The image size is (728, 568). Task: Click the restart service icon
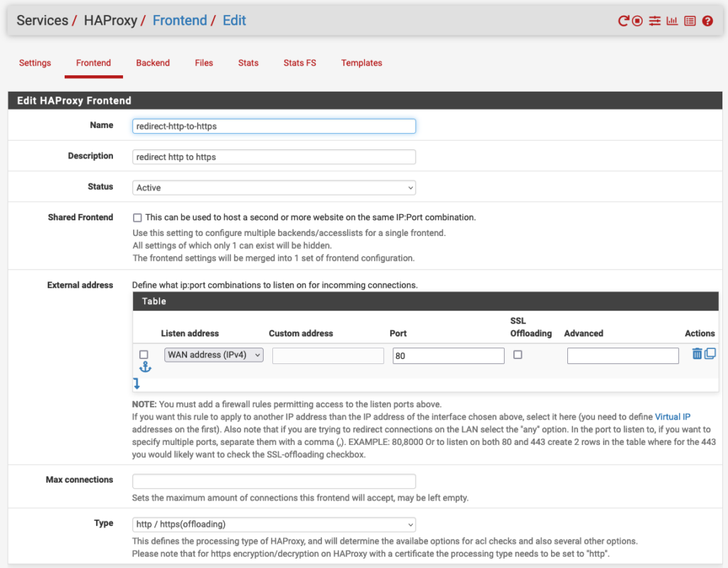(x=623, y=21)
